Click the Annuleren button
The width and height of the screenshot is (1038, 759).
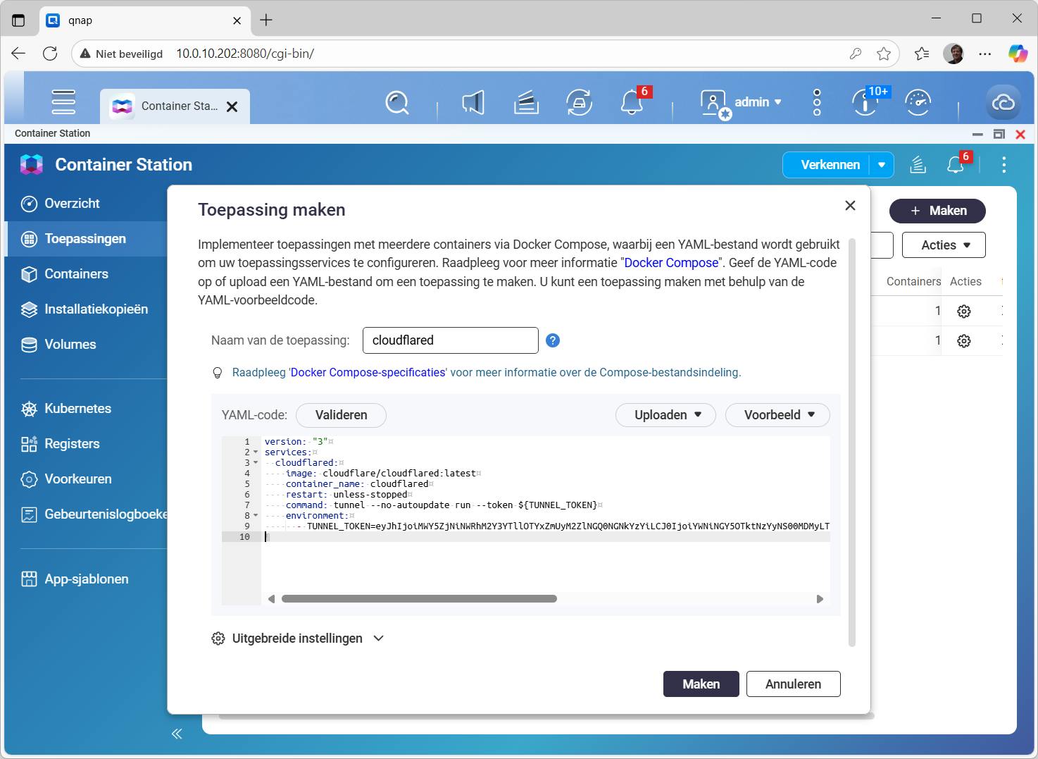pyautogui.click(x=793, y=684)
